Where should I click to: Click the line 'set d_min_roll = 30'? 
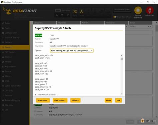43,71
